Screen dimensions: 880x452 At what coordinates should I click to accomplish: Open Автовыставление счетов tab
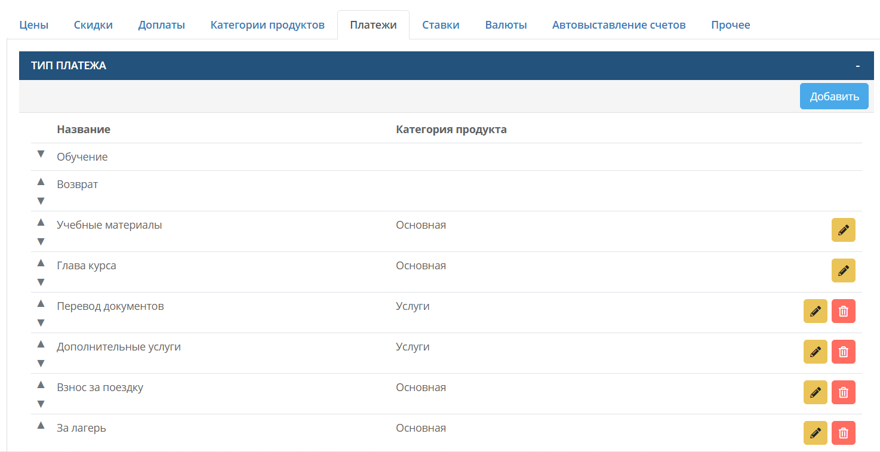pos(619,25)
